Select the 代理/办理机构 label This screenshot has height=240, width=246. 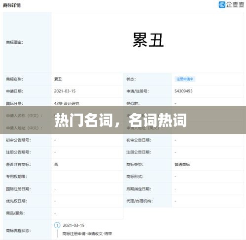(x=140, y=201)
